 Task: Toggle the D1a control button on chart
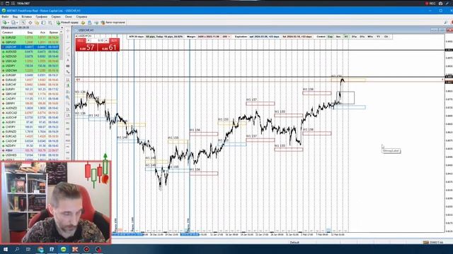click(x=354, y=37)
